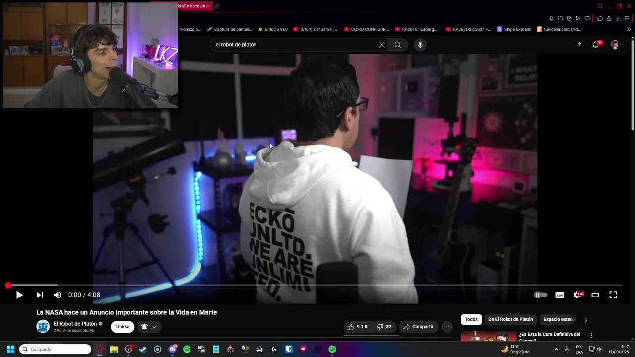
Task: Open the video settings gear with HD badge
Action: 578,295
